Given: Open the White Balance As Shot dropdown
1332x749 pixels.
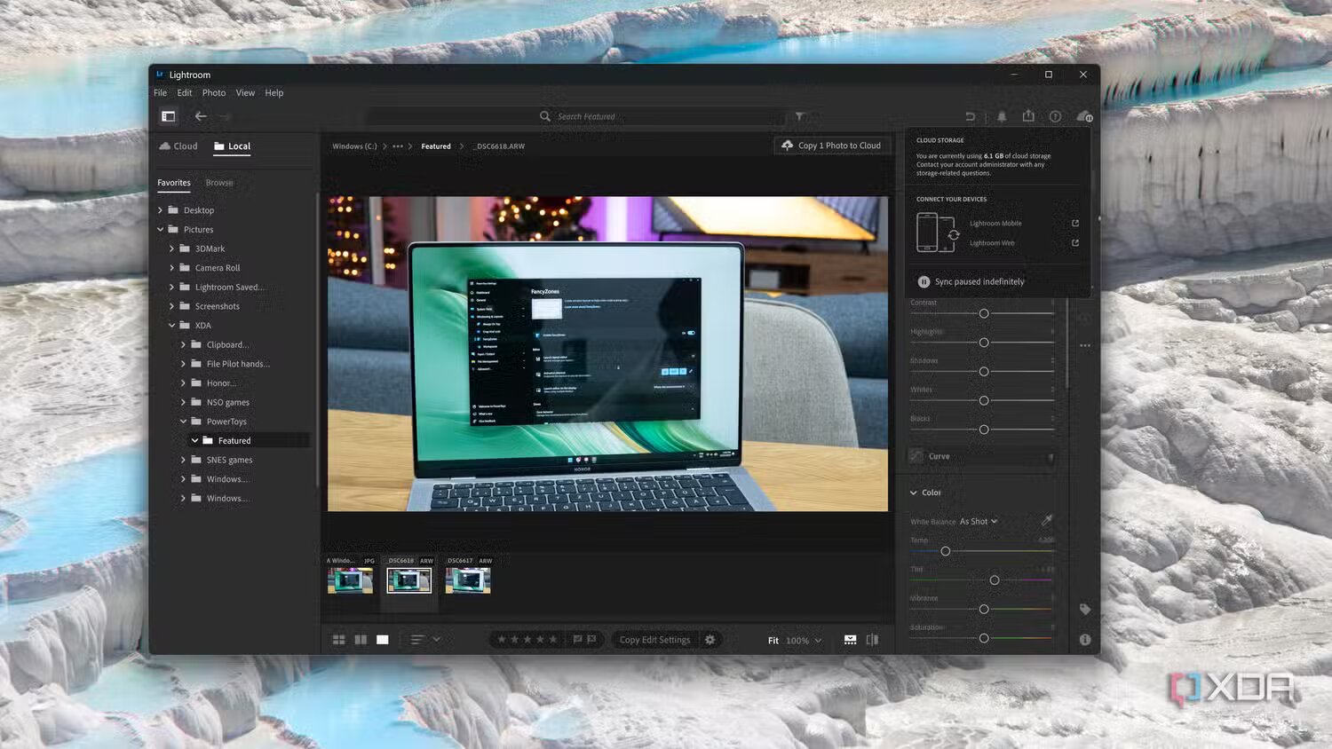Looking at the screenshot, I should [x=978, y=522].
